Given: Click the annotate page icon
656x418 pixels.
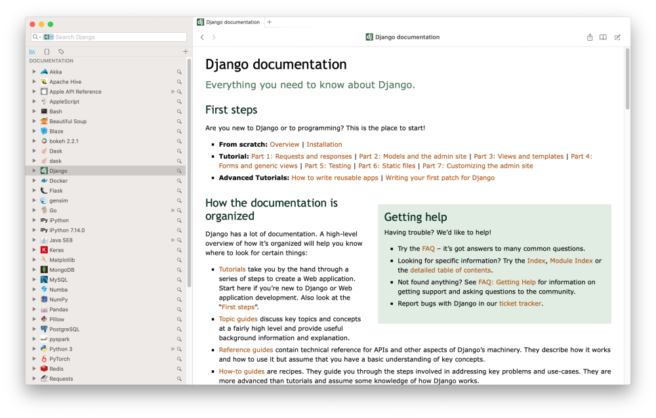Looking at the screenshot, I should (x=617, y=37).
